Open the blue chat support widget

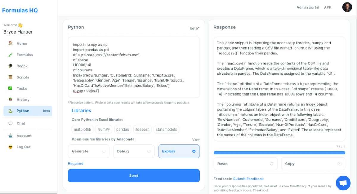pos(343,183)
